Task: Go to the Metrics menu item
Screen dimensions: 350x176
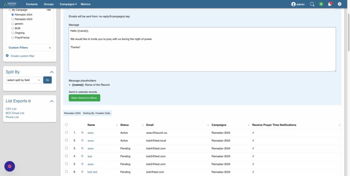Action: pos(85,4)
